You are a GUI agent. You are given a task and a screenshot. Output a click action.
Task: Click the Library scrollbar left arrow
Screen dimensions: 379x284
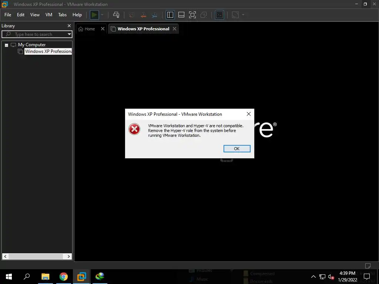pos(5,257)
